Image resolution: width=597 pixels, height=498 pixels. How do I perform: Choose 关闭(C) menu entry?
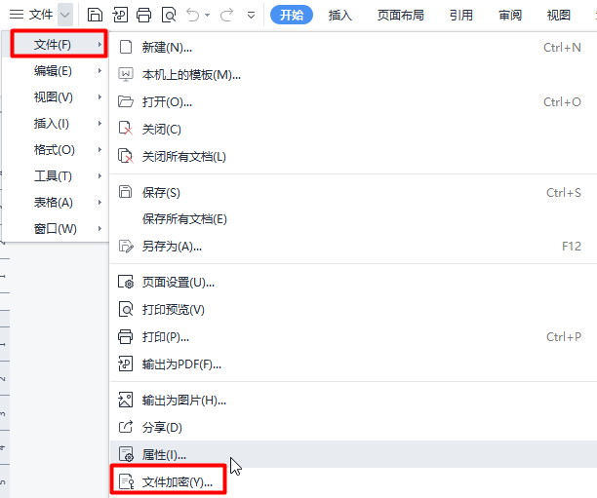(x=353, y=130)
